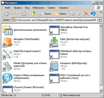Click the scrollbar down arrow
The width and height of the screenshot is (104, 98).
coord(101,91)
